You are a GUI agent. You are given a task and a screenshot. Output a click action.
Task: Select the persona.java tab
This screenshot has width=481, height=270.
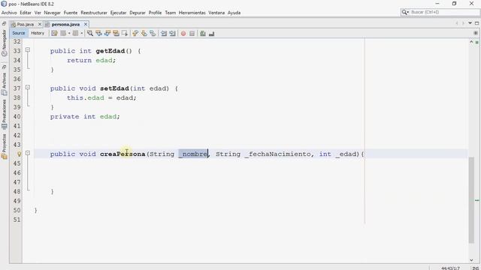65,24
